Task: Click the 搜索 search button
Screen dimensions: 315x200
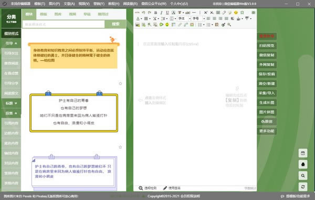Action: click(115, 24)
